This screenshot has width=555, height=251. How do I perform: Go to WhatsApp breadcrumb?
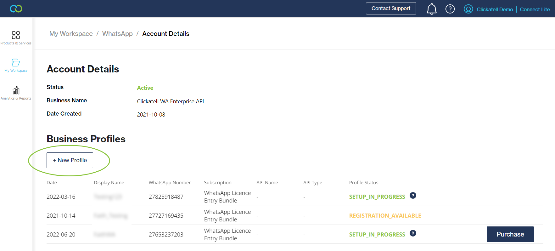pos(117,34)
